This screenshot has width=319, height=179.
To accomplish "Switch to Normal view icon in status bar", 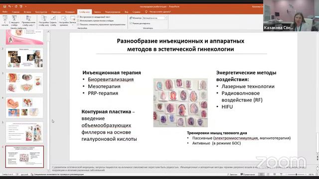I will [x=261, y=175].
